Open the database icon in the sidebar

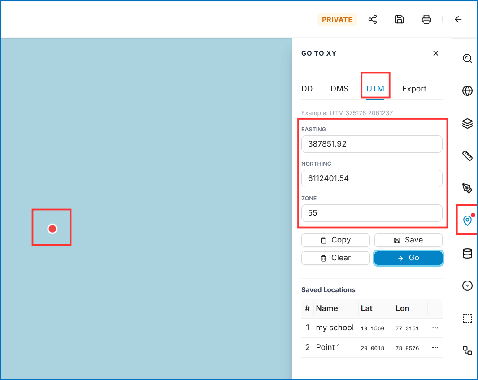pos(467,253)
